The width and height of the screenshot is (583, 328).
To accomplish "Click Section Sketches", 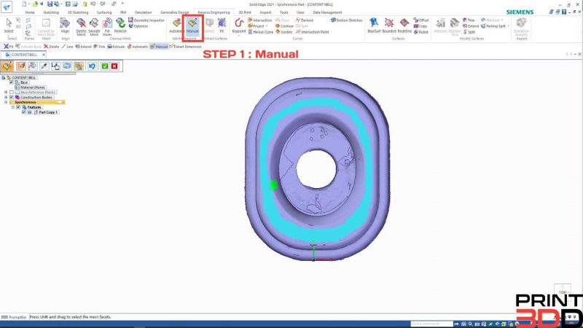I will click(x=347, y=20).
